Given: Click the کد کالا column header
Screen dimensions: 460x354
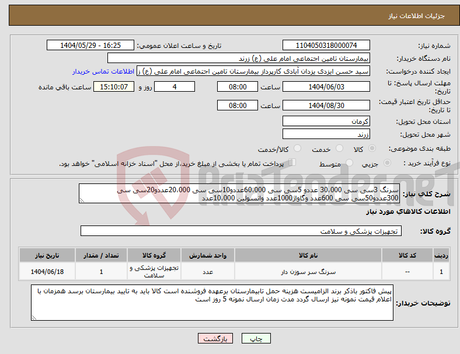Looking at the screenshot, I should point(407,255).
